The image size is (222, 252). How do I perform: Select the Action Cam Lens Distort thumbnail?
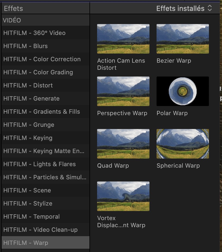coord(123,39)
